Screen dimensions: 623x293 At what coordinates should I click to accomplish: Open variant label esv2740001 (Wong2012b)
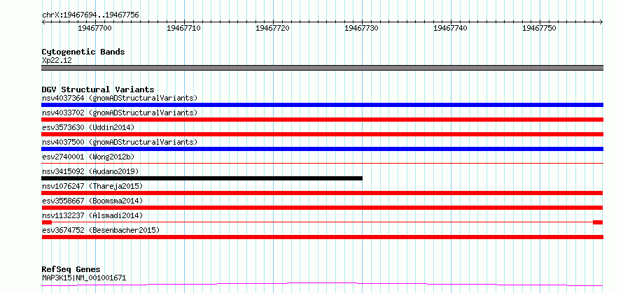(88, 157)
